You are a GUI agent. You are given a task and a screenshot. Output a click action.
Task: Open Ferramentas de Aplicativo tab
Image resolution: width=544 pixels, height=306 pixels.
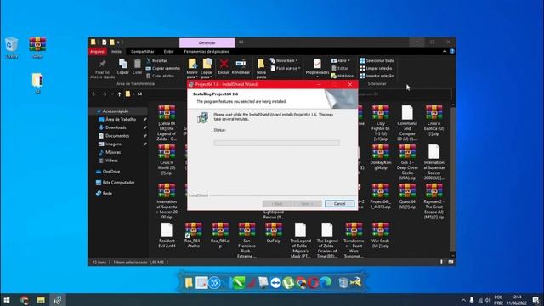coord(207,51)
